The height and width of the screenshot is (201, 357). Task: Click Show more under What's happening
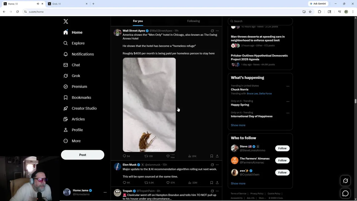pos(238,125)
